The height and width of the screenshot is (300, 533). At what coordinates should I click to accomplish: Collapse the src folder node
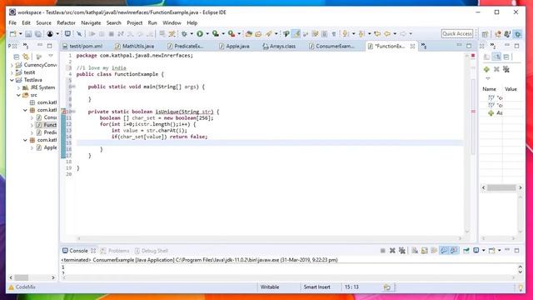point(18,95)
